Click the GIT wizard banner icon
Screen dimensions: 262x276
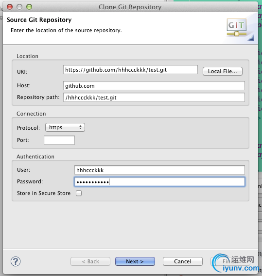pyautogui.click(x=237, y=27)
